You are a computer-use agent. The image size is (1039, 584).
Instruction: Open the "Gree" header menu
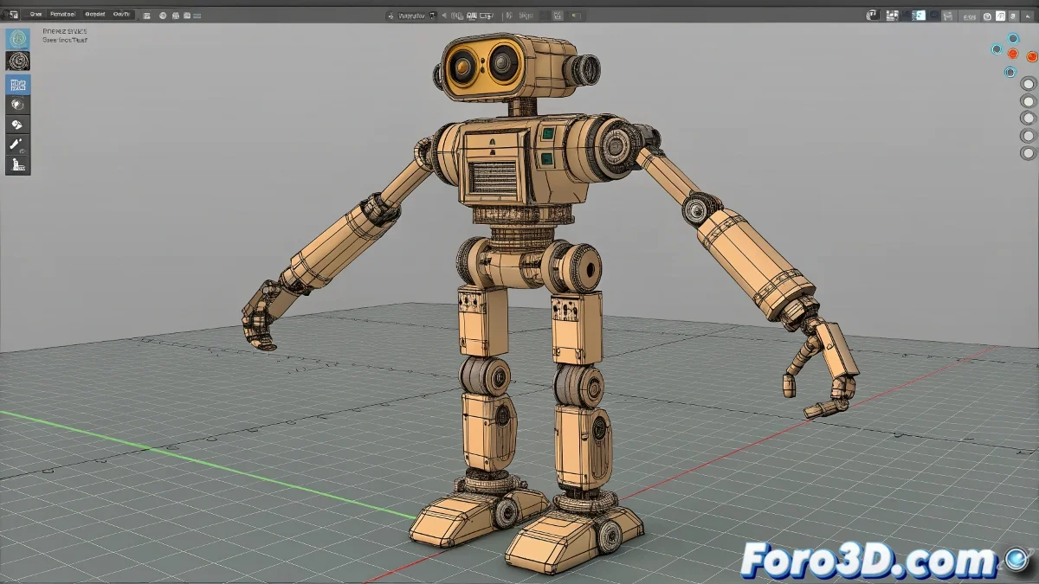click(x=35, y=15)
